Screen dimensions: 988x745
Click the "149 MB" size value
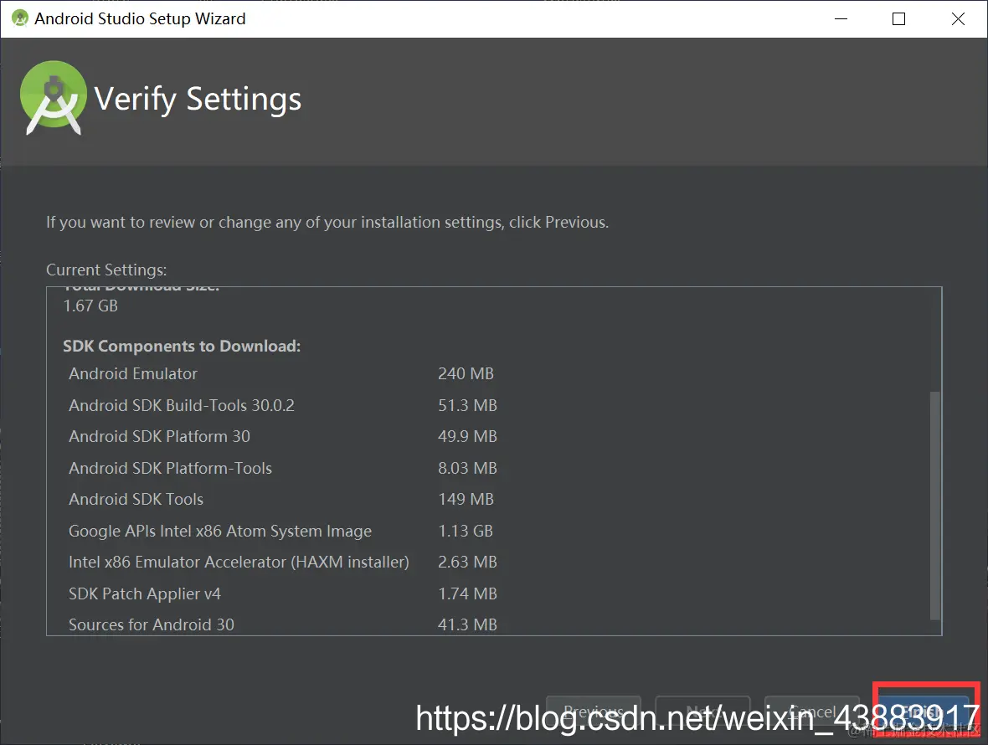[x=466, y=500]
